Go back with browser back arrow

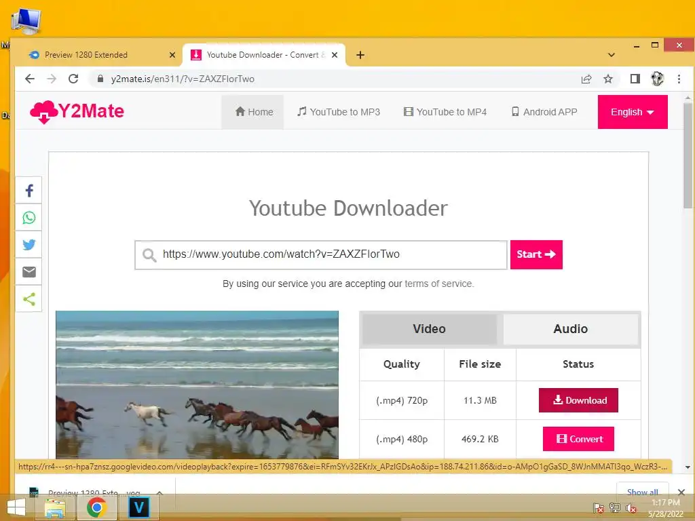pyautogui.click(x=30, y=79)
